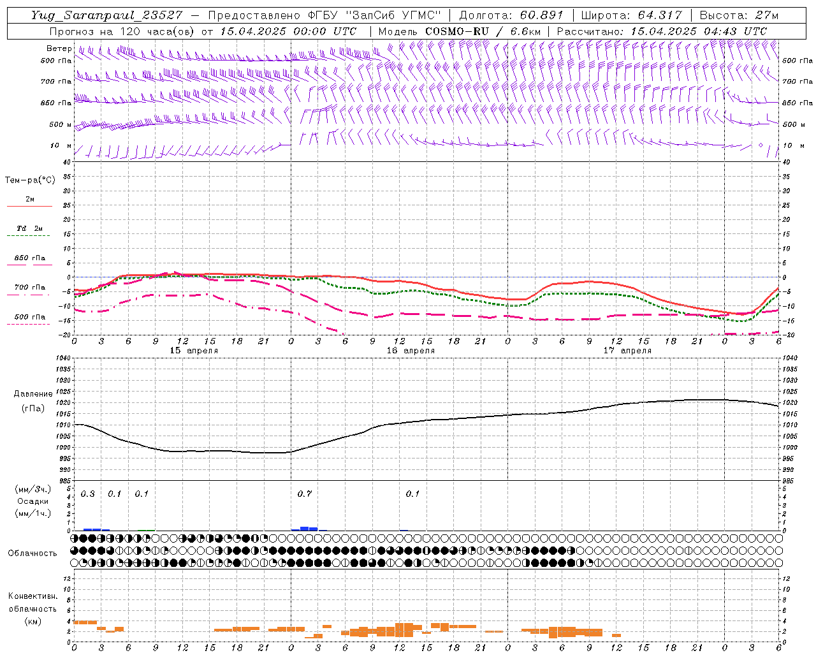
Task: Click the Облачность cloud cover label
Action: (x=33, y=553)
